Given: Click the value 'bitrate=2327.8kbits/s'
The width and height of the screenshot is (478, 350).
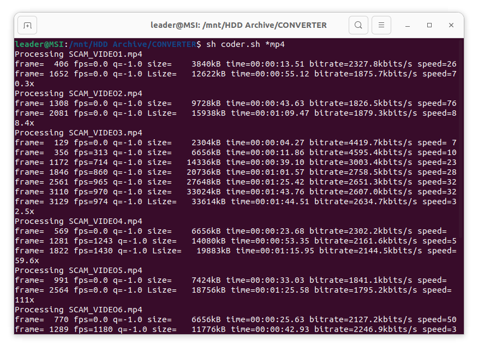Looking at the screenshot, I should (361, 64).
